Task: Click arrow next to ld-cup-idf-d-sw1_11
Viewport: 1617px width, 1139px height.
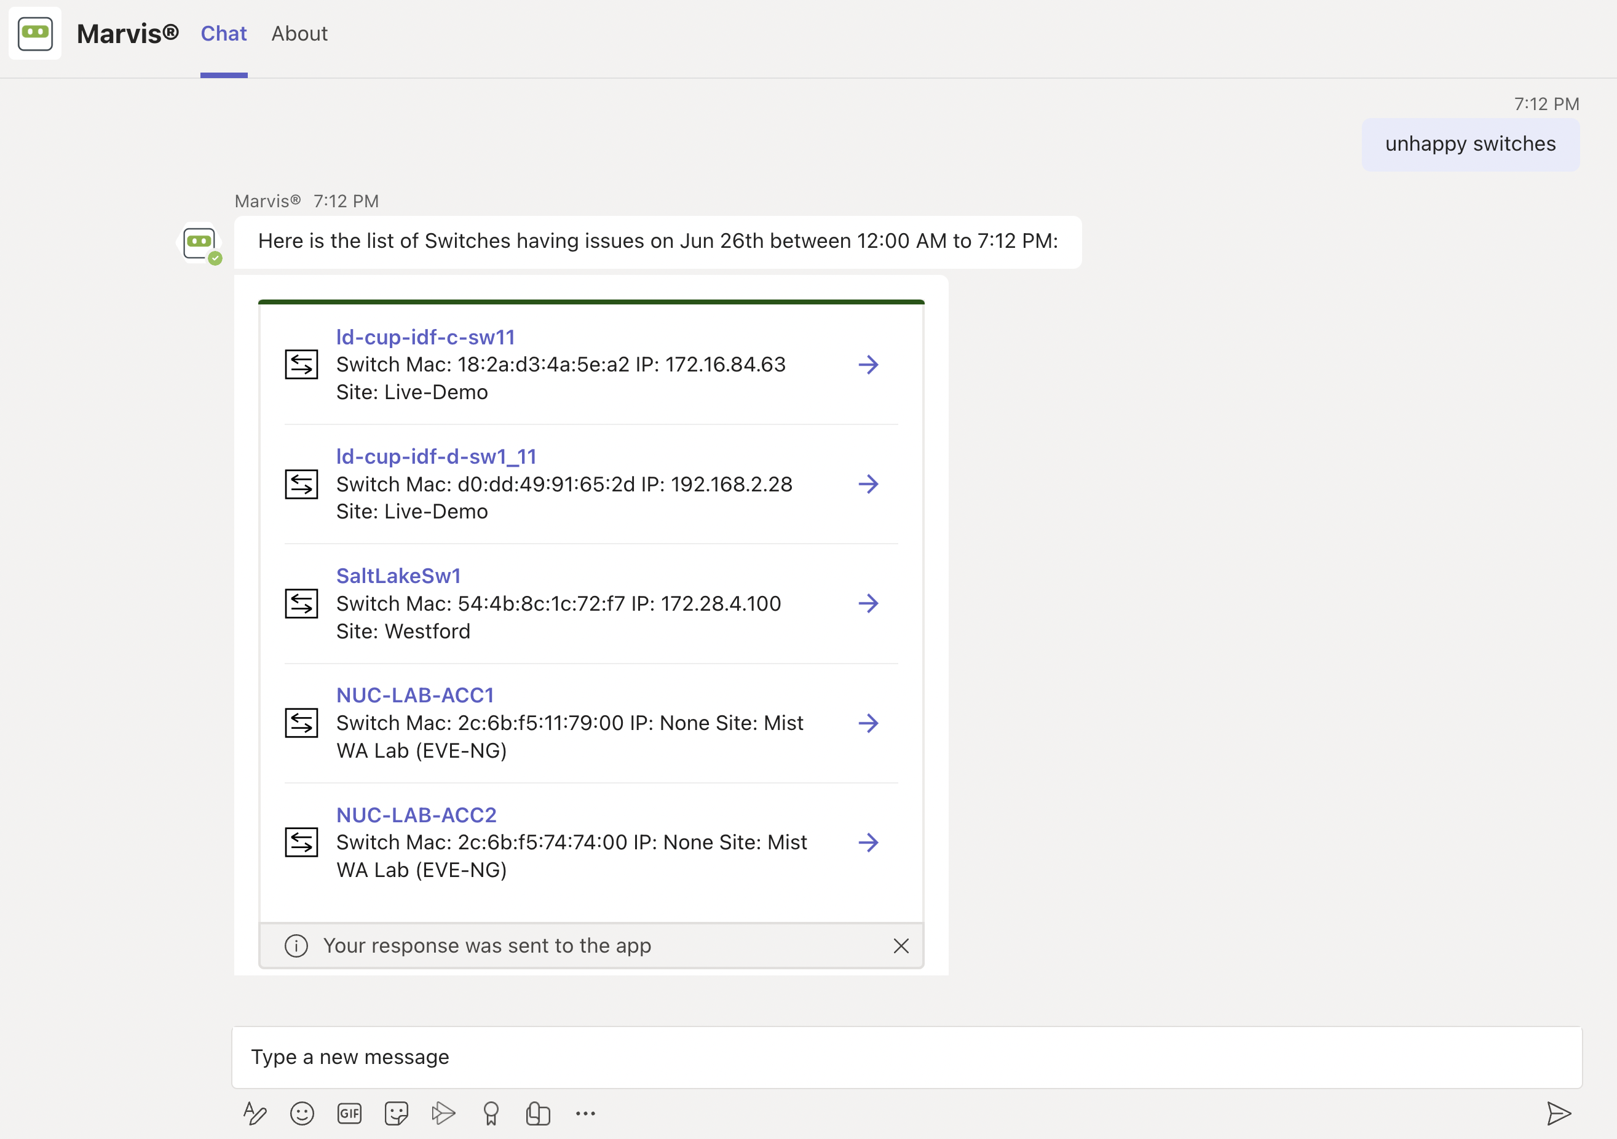Action: tap(868, 484)
